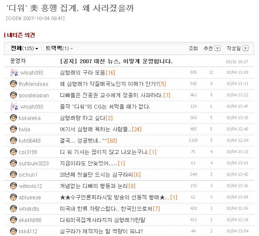Click kyh06449 user avatar icon
The width and height of the screenshot is (259, 236).
coord(14,140)
